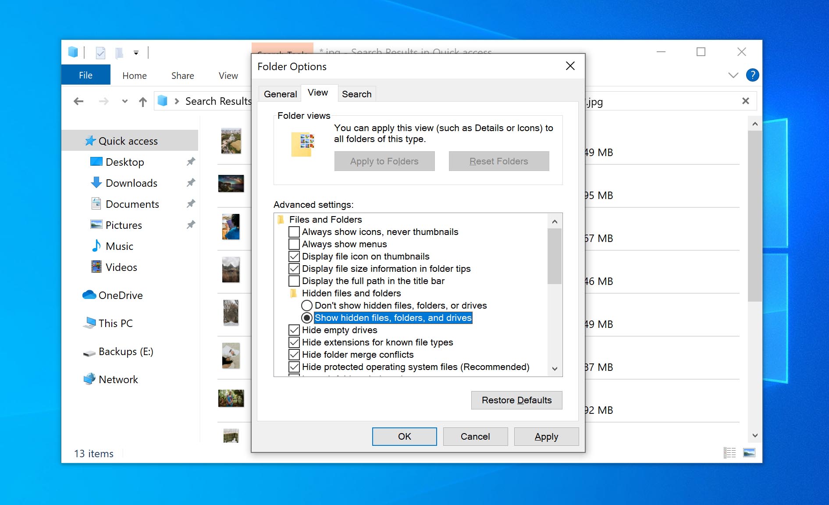This screenshot has width=829, height=505.
Task: Click the Apply button
Action: click(x=546, y=436)
